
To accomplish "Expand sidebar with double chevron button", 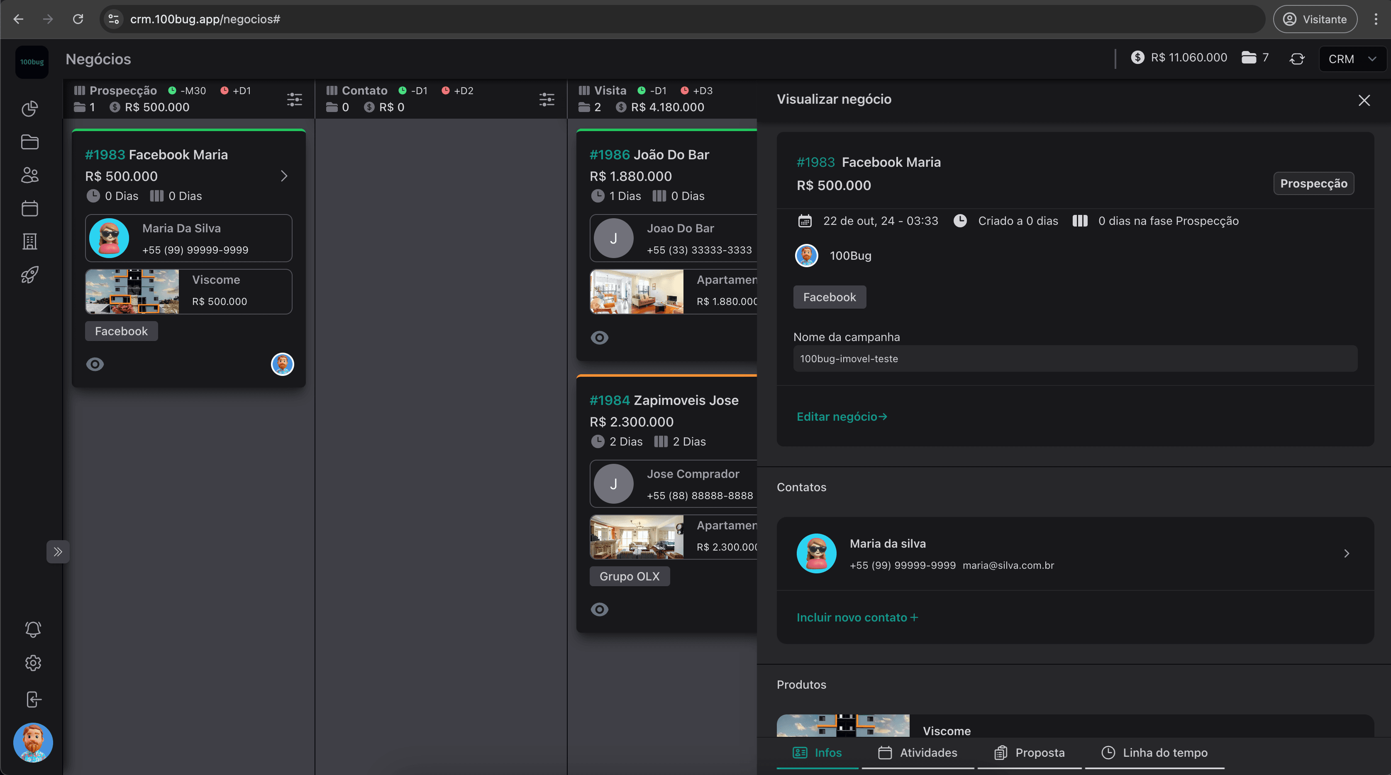I will click(58, 551).
